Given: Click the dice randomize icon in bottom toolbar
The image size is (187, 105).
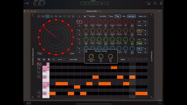Looking at the screenshot, I should 49,60.
